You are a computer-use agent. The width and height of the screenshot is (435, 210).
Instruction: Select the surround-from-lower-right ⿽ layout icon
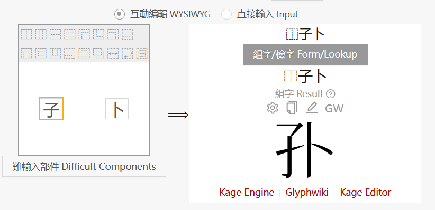tap(128, 34)
